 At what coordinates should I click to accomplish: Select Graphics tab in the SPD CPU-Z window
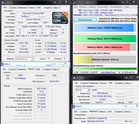pos(120,83)
